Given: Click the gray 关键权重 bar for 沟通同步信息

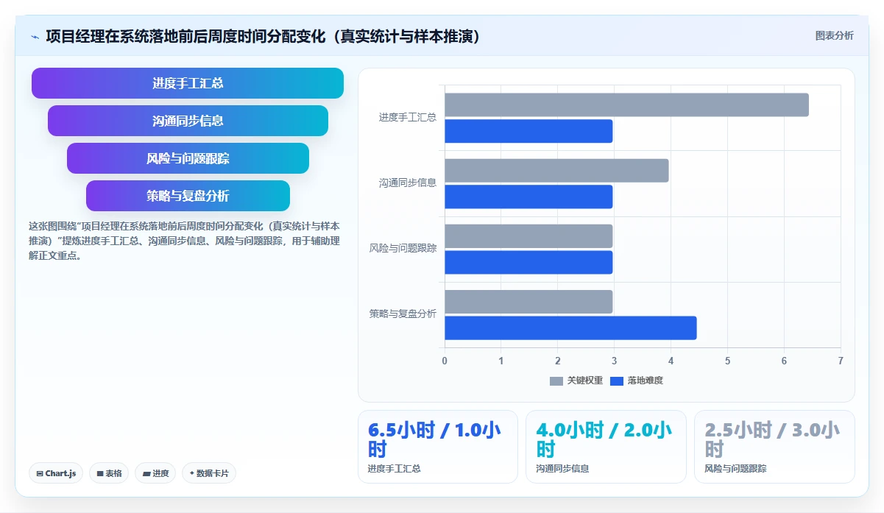Looking at the screenshot, I should [556, 171].
